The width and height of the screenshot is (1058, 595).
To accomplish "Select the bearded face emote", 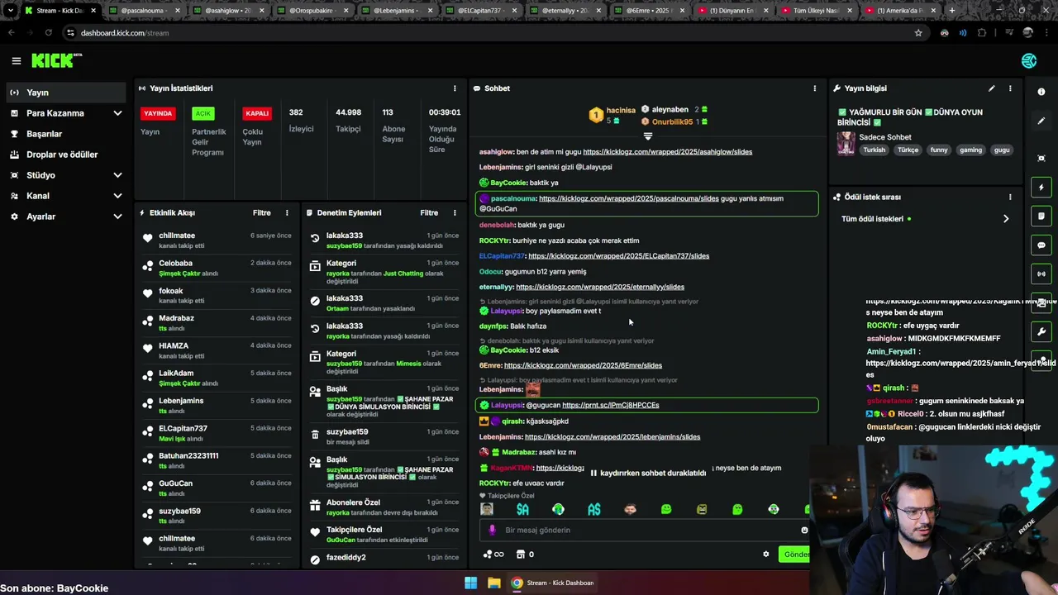I will [x=630, y=509].
